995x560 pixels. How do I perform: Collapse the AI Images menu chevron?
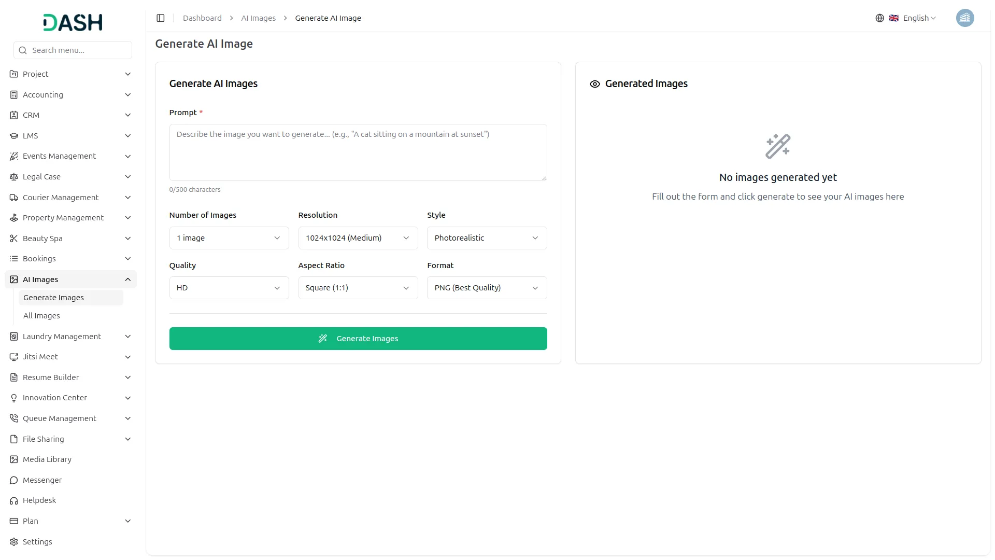(128, 279)
